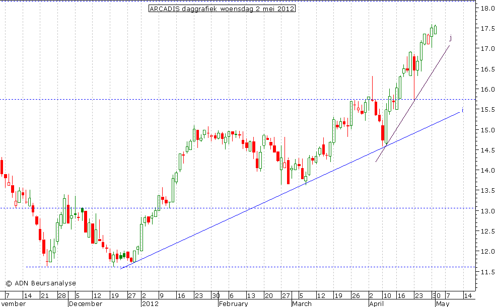The image size is (496, 307).
Task: Click the 15.5 price axis label
Action: [487, 110]
